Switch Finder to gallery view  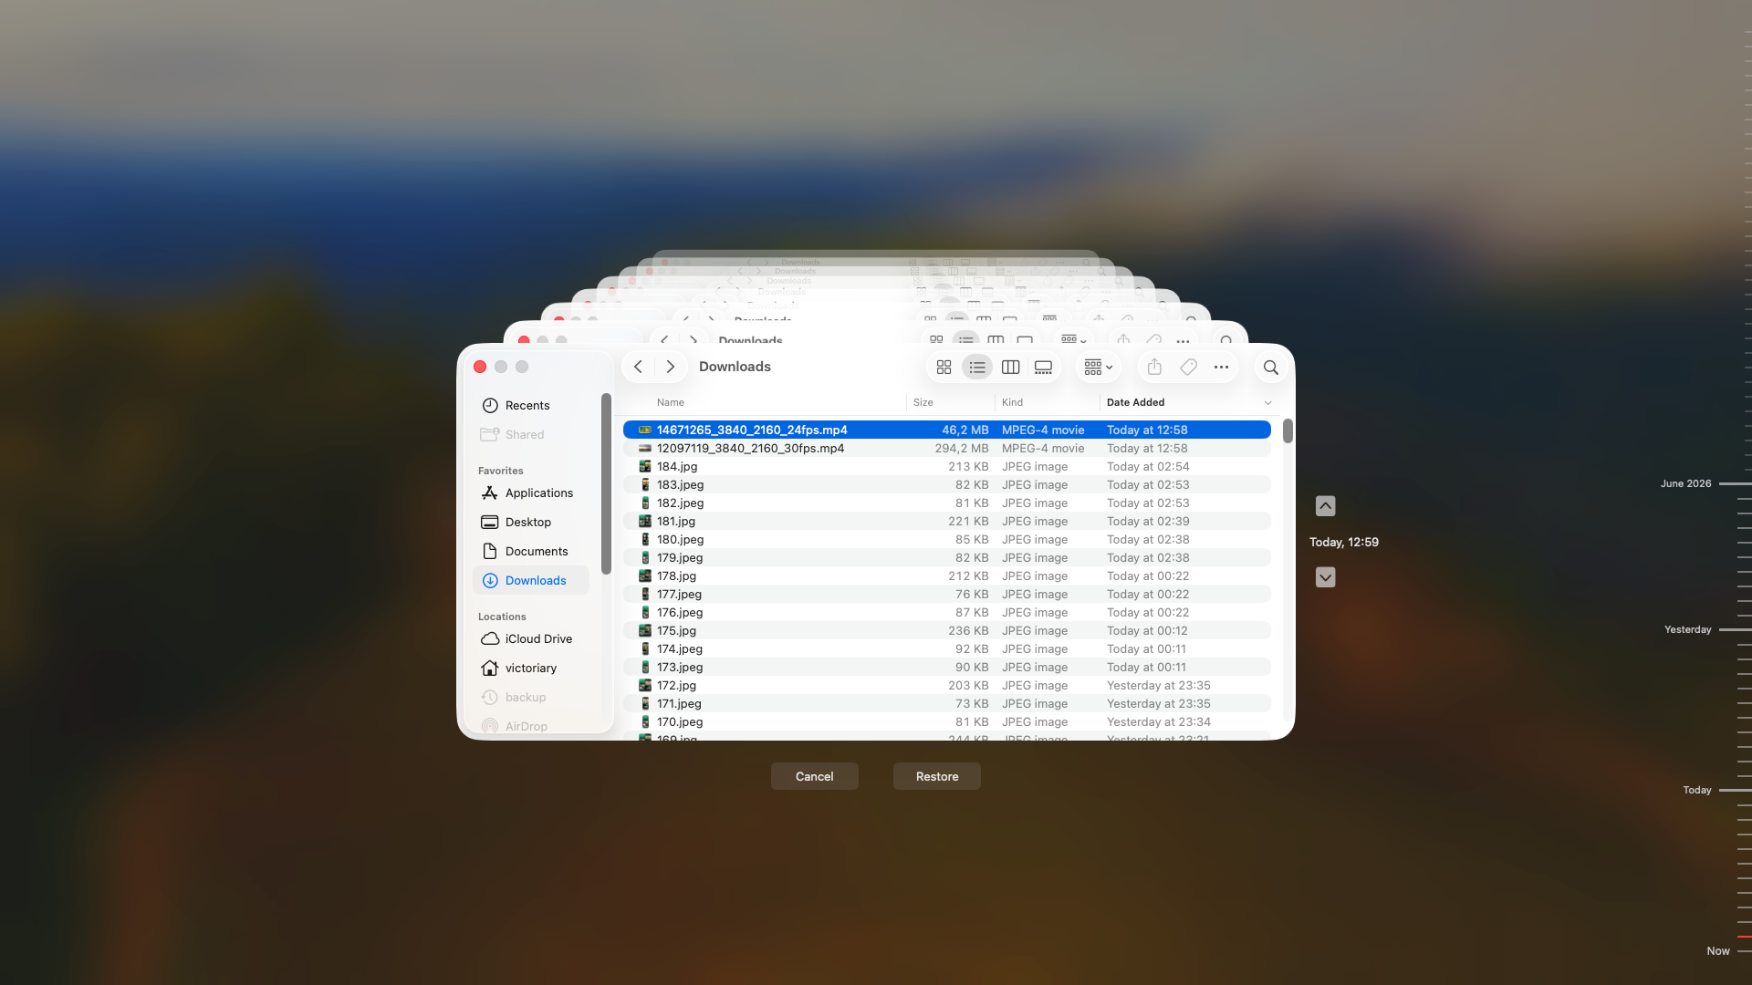coord(1043,367)
